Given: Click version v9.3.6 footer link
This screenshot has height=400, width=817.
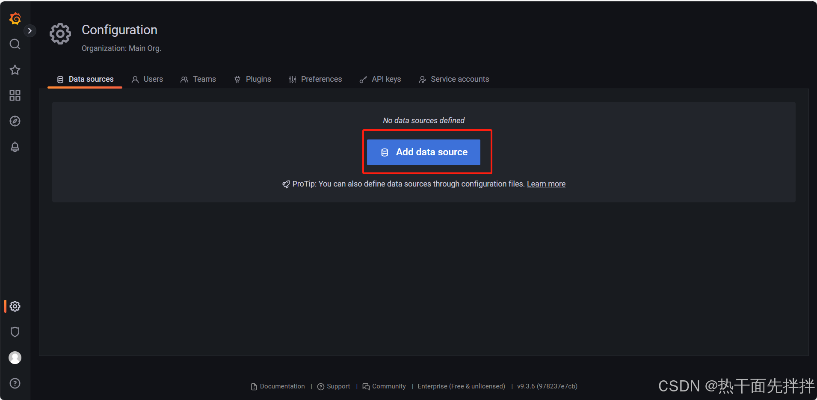Looking at the screenshot, I should click(547, 386).
